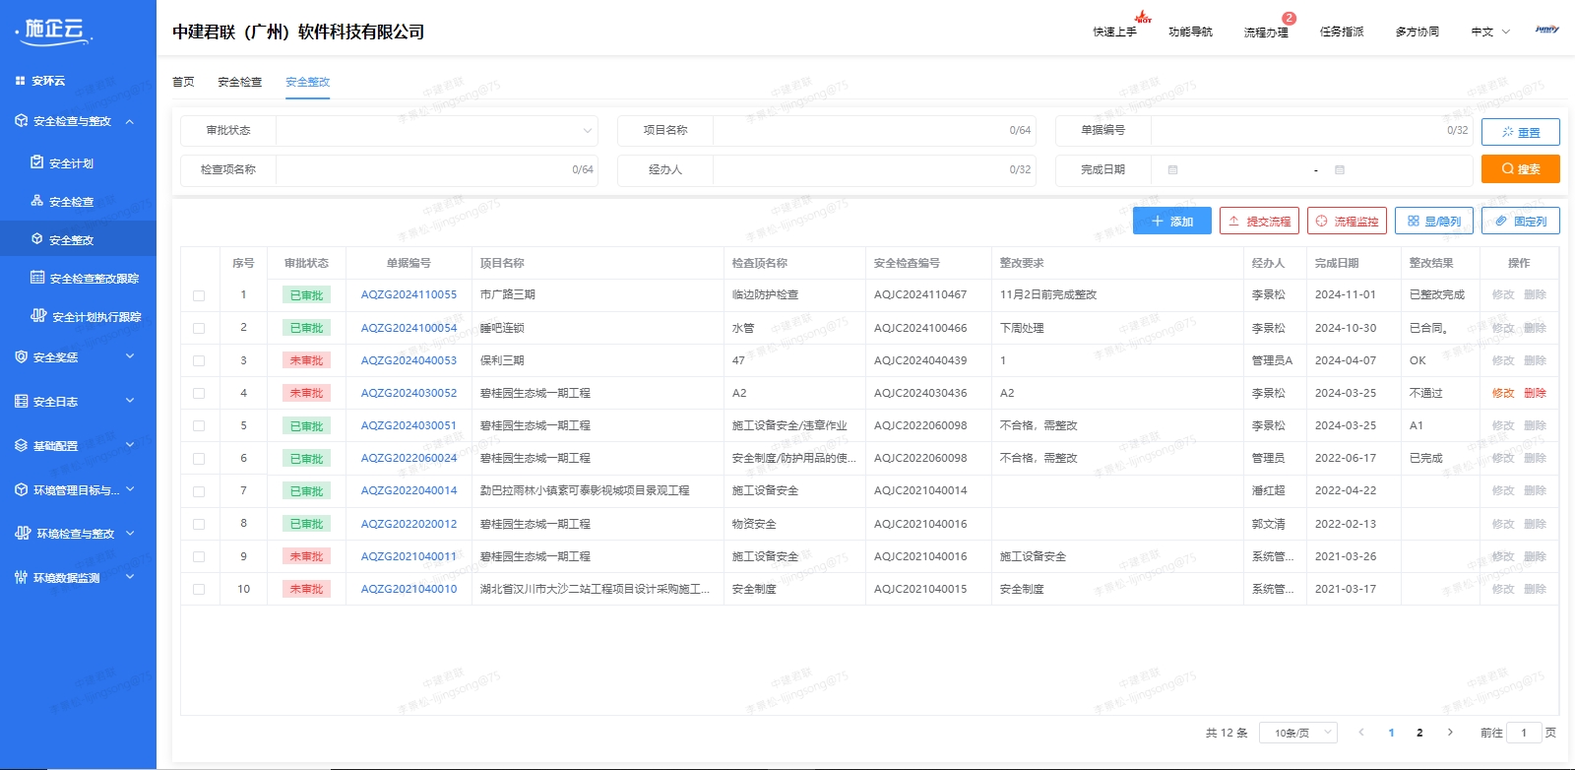Image resolution: width=1575 pixels, height=770 pixels.
Task: Collapse the 安全检查与整改 menu chevron
Action: tap(130, 121)
